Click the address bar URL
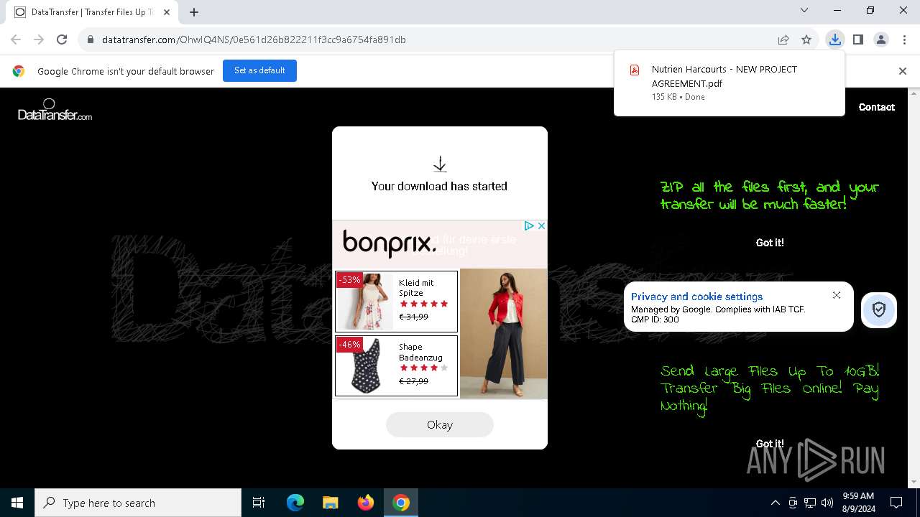The image size is (920, 517). (254, 39)
